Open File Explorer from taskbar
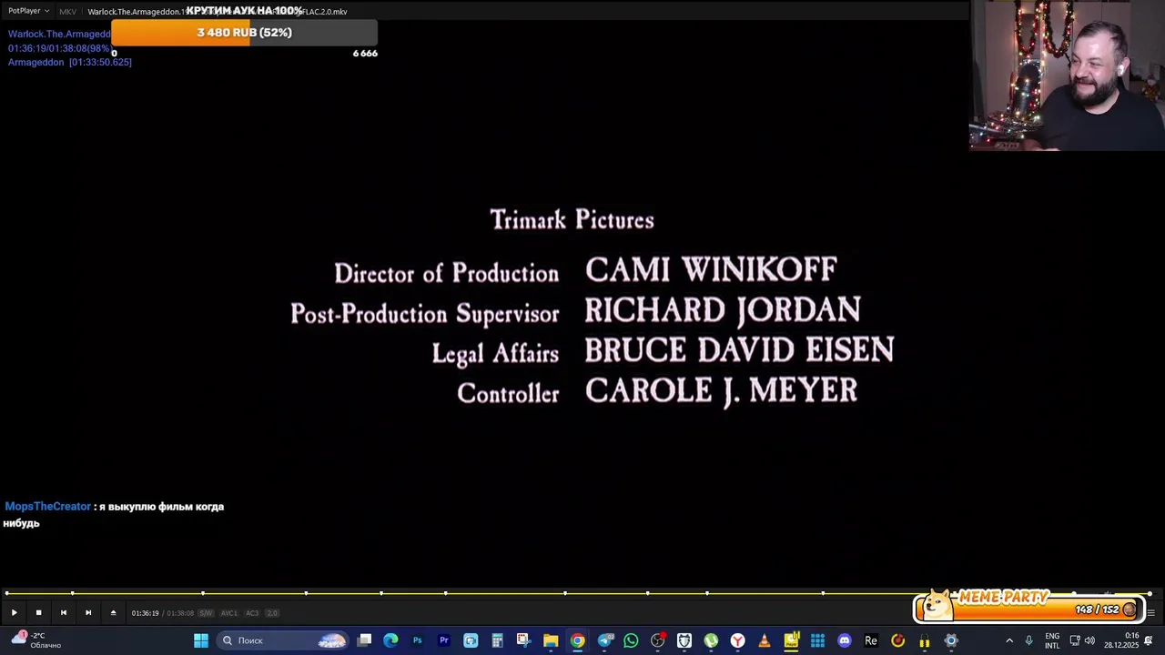This screenshot has height=655, width=1165. tap(551, 640)
